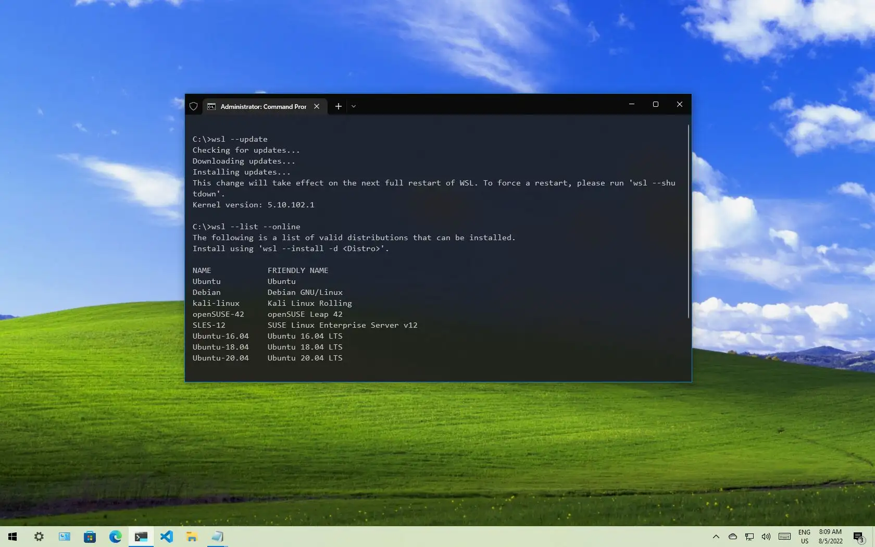Open Notepad from the taskbar
The height and width of the screenshot is (547, 875).
tap(217, 537)
